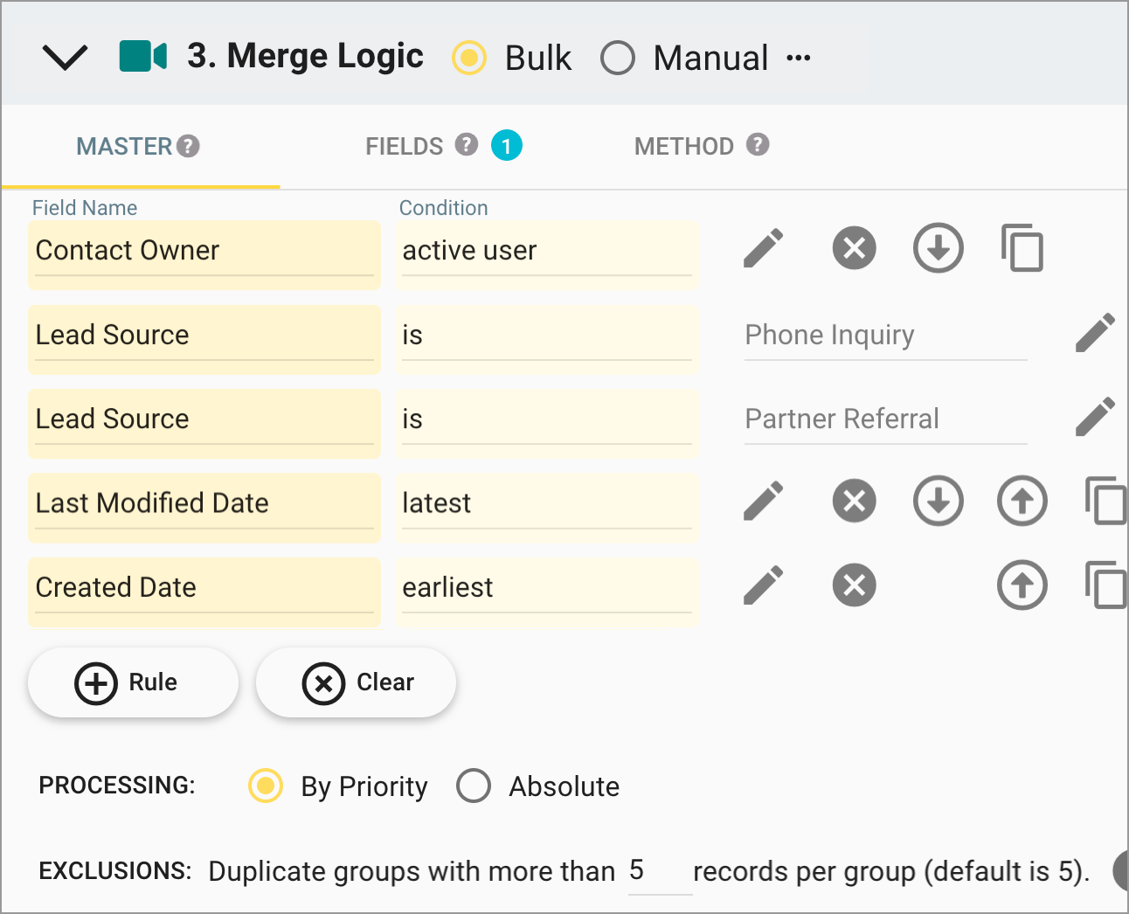The image size is (1129, 914).
Task: Move the Created Date rule up
Action: pyautogui.click(x=1022, y=585)
